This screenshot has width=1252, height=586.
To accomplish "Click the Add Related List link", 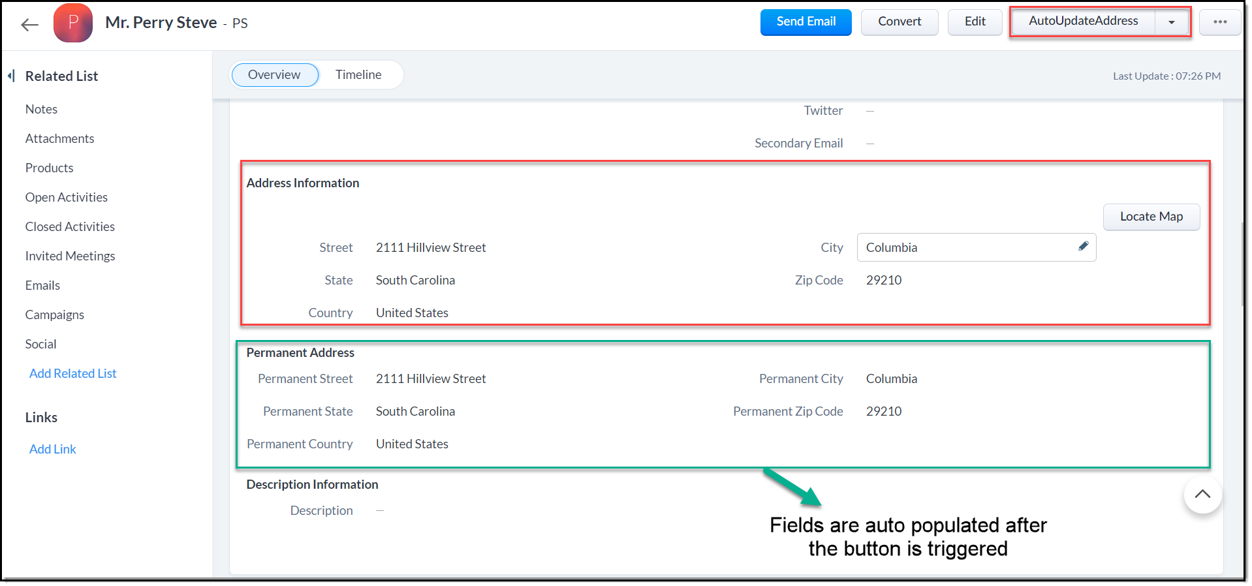I will [73, 373].
